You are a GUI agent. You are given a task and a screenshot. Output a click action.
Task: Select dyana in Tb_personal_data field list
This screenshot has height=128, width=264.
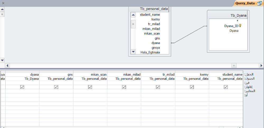[x=155, y=43]
